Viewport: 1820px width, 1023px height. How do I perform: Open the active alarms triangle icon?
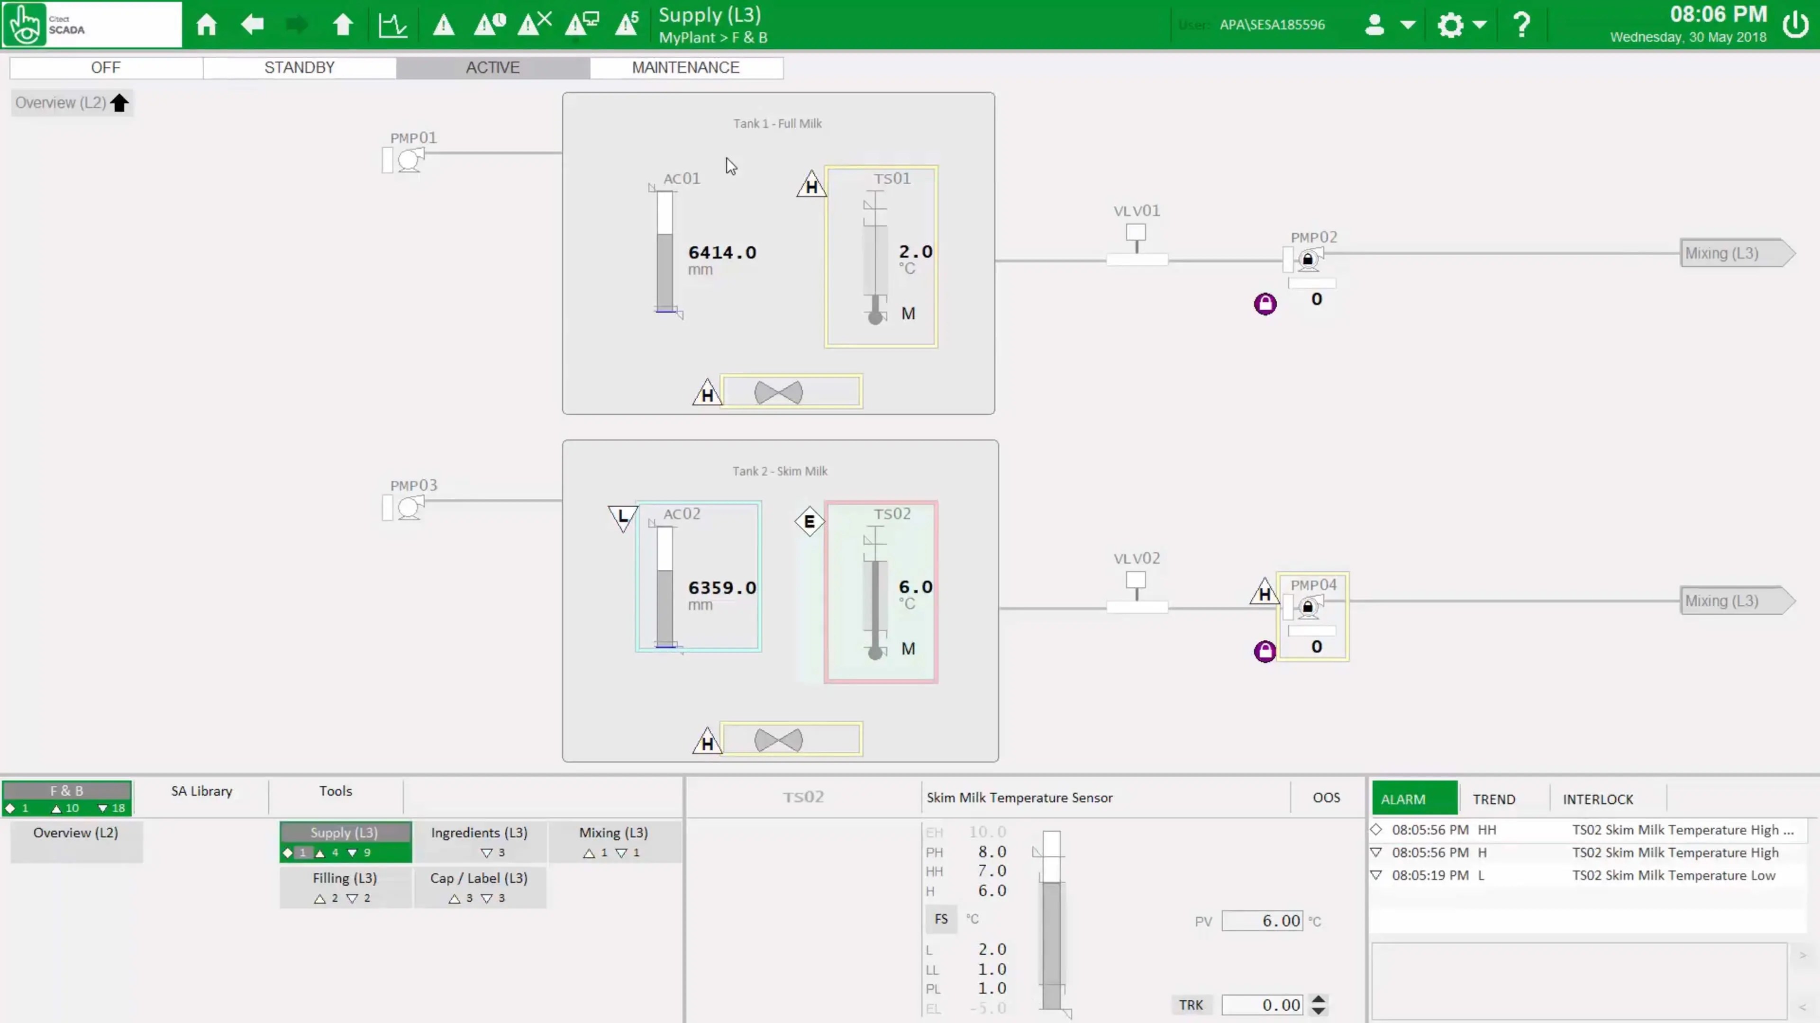[x=444, y=25]
